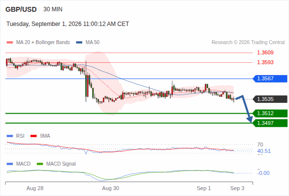Click the 1.3593 resistance label
This screenshot has width=289, height=196.
tap(265, 62)
